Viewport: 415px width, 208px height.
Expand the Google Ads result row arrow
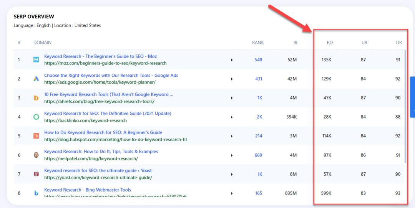[232, 79]
